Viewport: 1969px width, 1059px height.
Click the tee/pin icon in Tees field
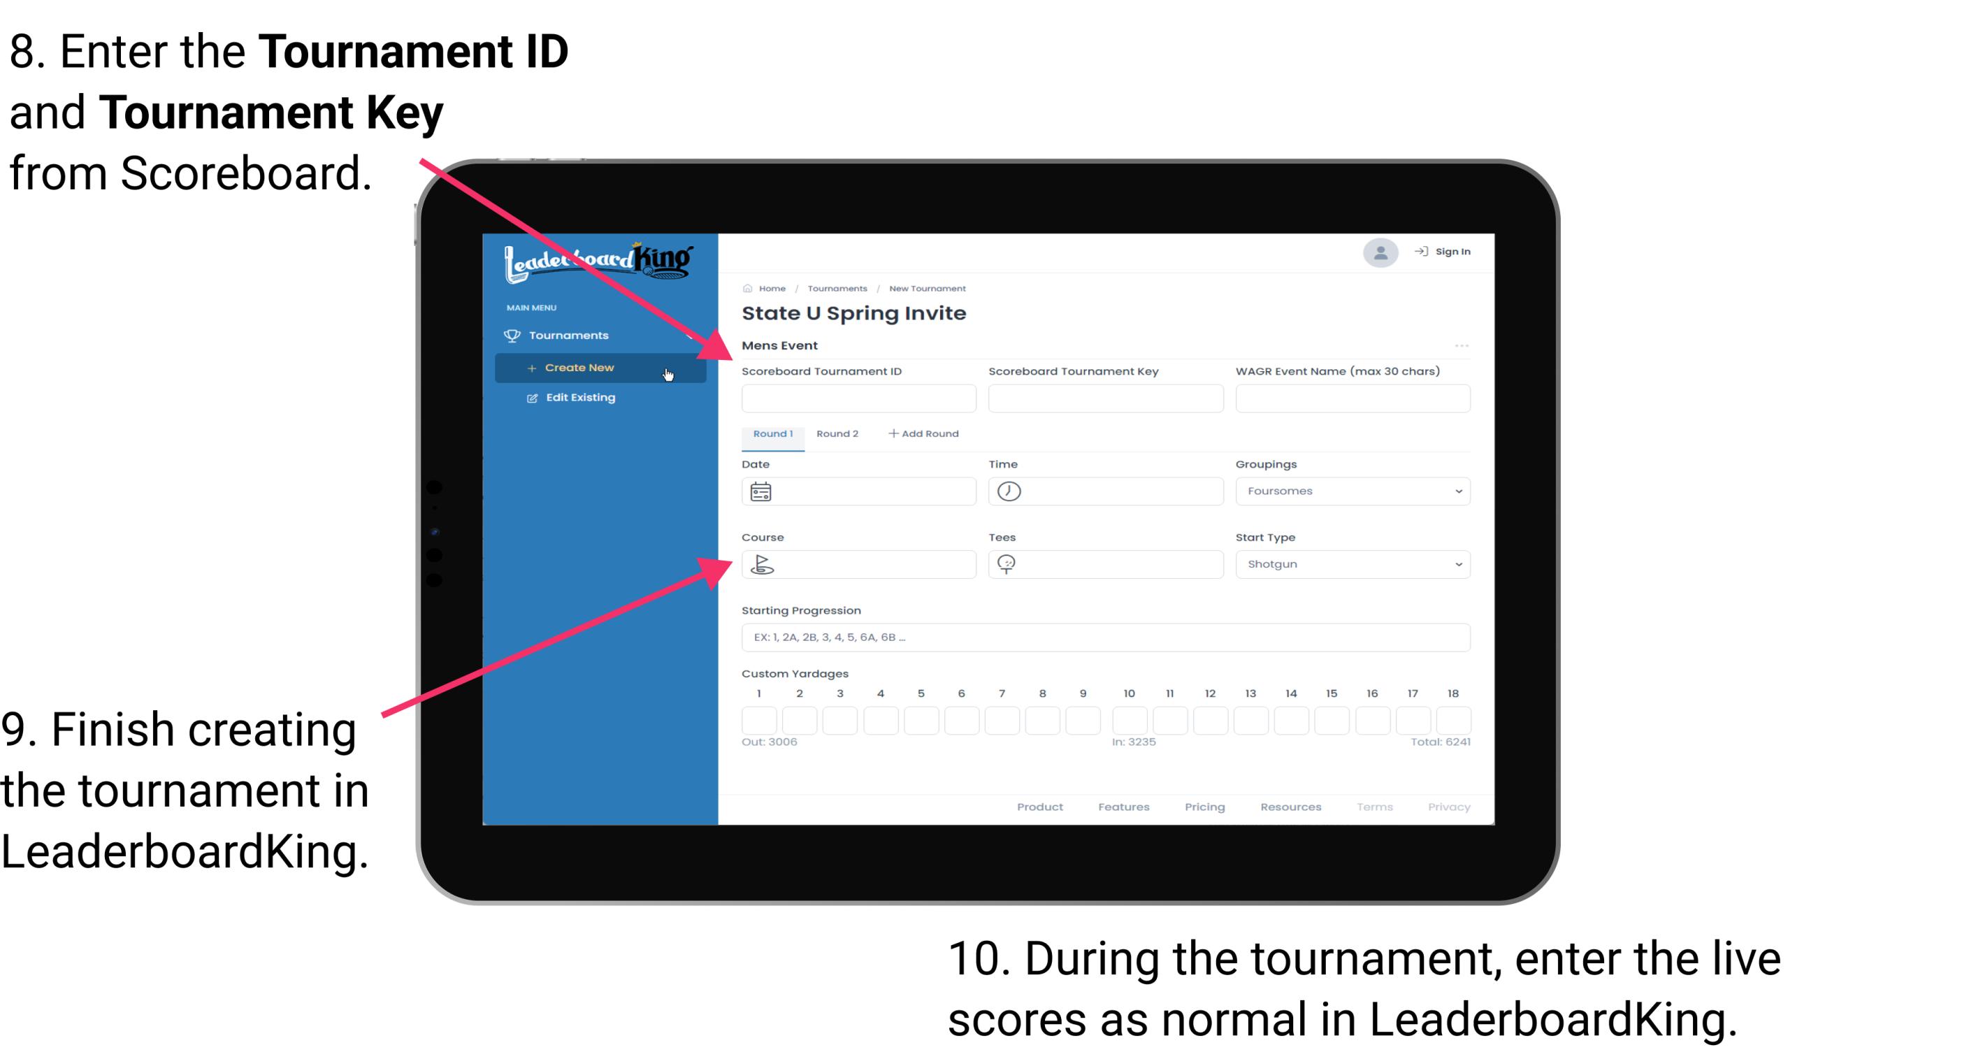[x=1009, y=563]
